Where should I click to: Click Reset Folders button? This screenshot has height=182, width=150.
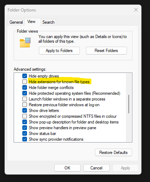tap(106, 51)
